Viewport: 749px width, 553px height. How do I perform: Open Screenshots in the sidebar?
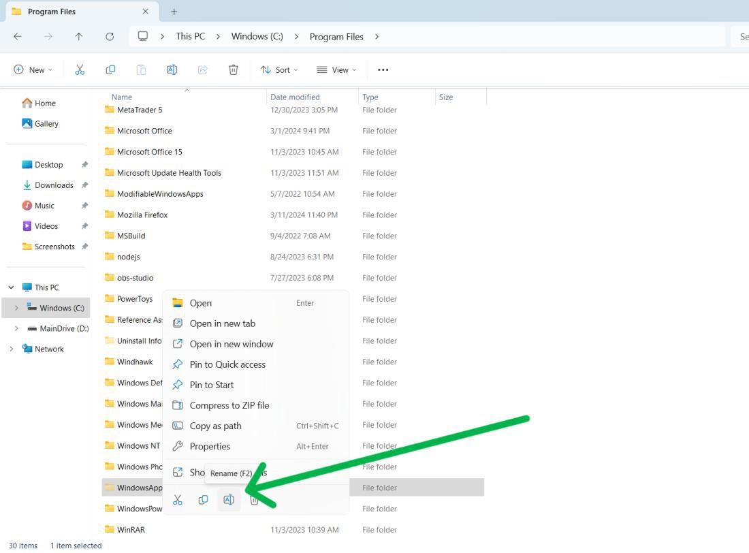[x=48, y=247]
